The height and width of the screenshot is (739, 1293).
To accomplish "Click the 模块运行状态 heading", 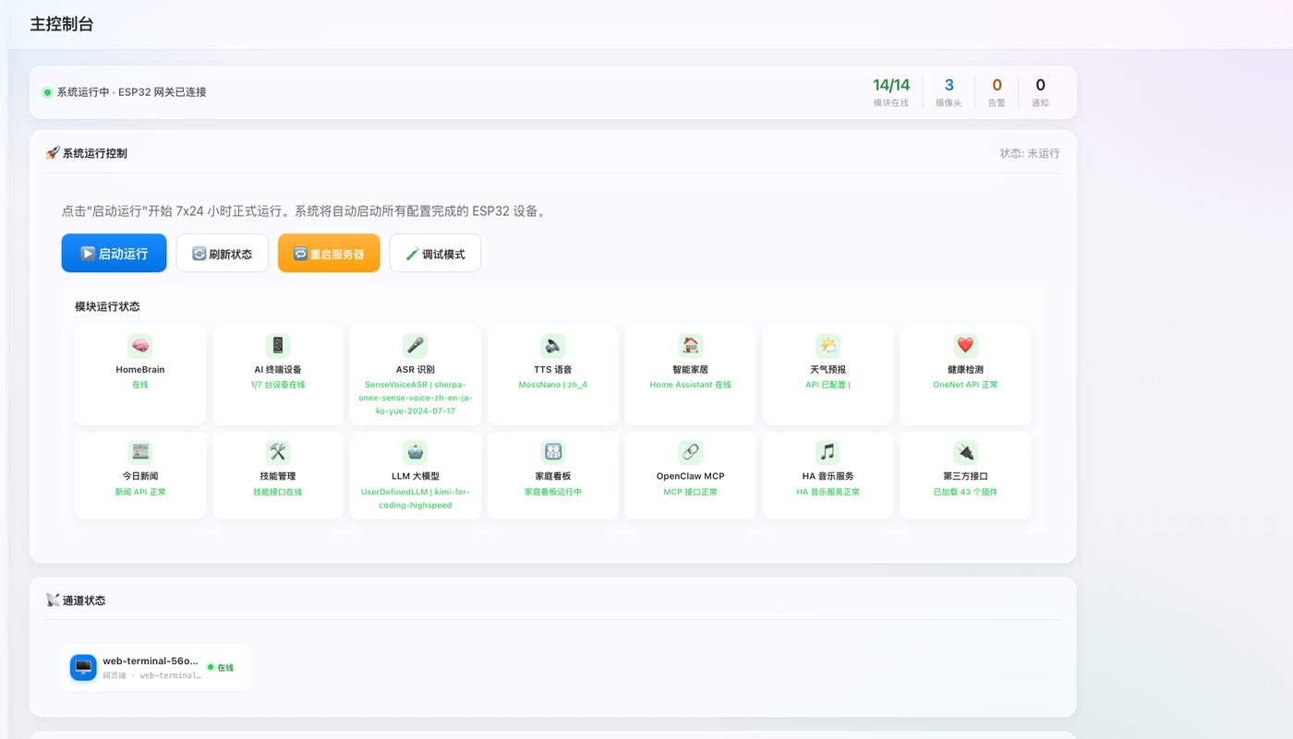I will point(107,306).
